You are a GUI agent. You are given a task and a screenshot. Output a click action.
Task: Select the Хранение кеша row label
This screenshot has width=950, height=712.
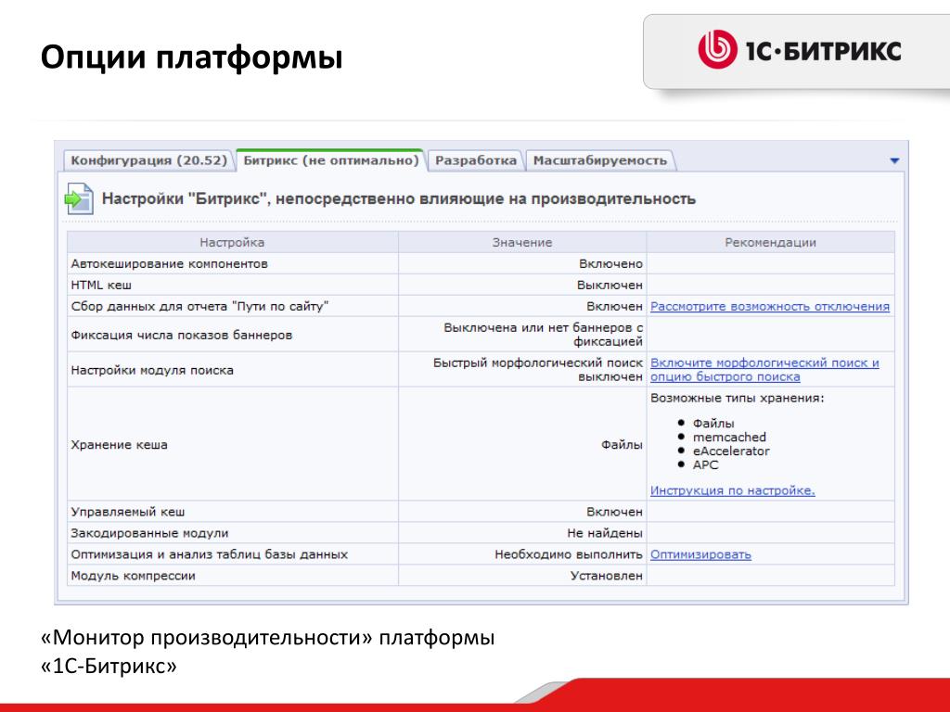[119, 444]
